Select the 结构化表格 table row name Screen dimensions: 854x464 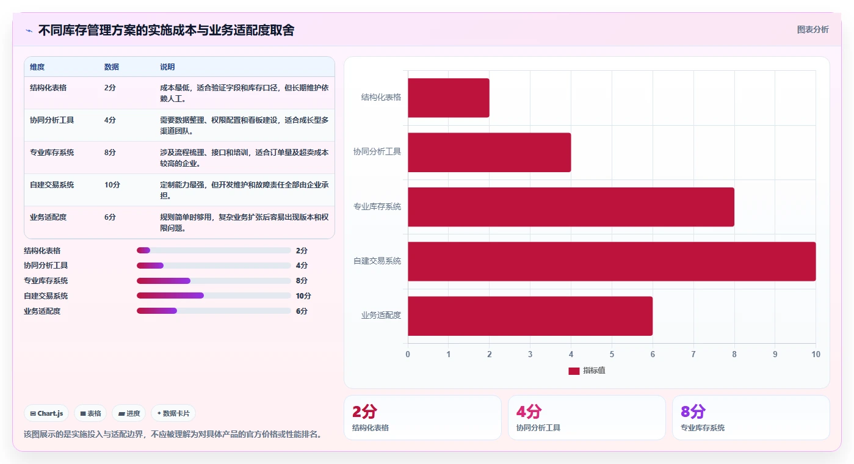48,88
